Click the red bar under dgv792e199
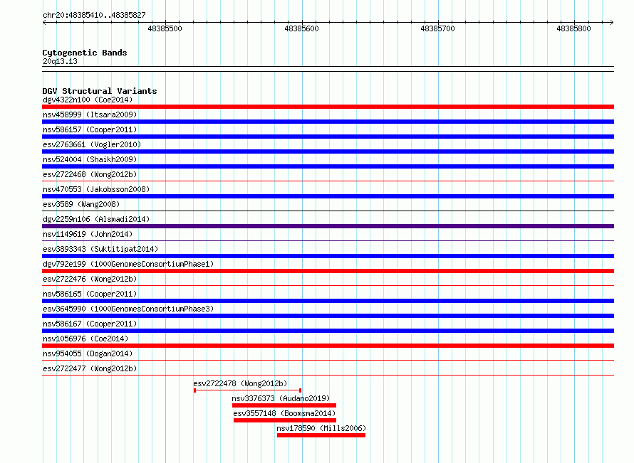The height and width of the screenshot is (463, 634). pos(328,271)
